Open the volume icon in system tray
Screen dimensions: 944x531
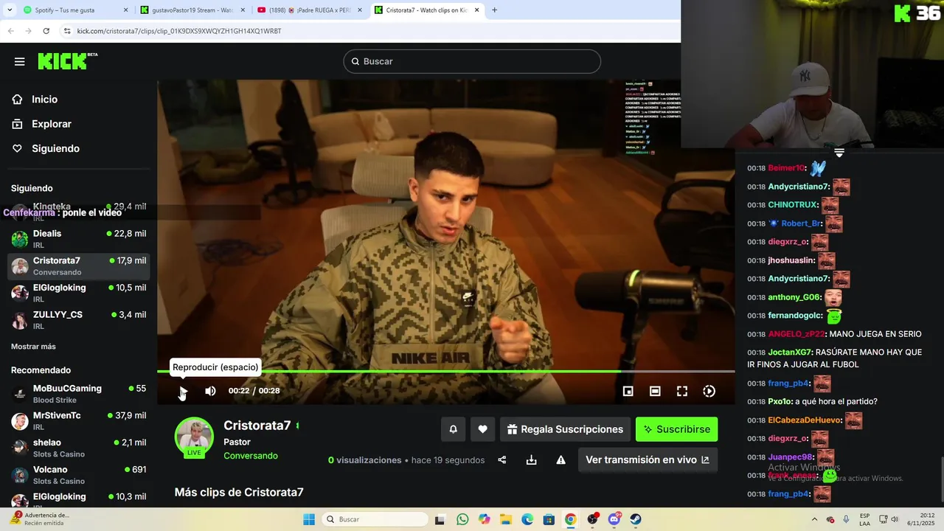coord(895,519)
